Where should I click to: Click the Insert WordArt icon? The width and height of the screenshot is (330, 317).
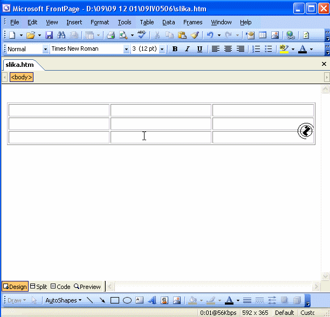(152, 301)
